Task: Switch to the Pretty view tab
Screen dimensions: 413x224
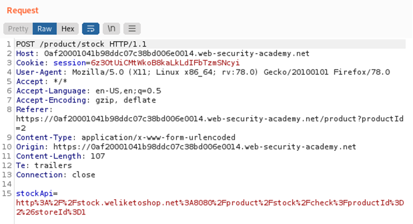Action: (x=18, y=28)
